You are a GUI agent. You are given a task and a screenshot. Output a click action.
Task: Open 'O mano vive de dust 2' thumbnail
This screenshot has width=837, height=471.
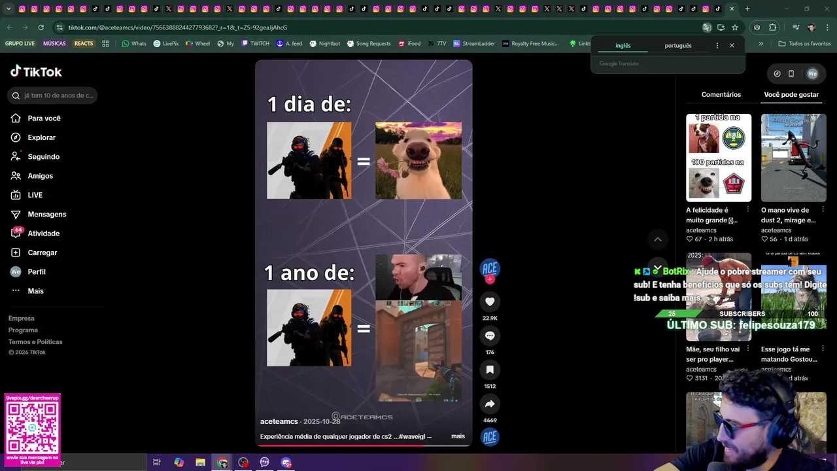coord(794,158)
